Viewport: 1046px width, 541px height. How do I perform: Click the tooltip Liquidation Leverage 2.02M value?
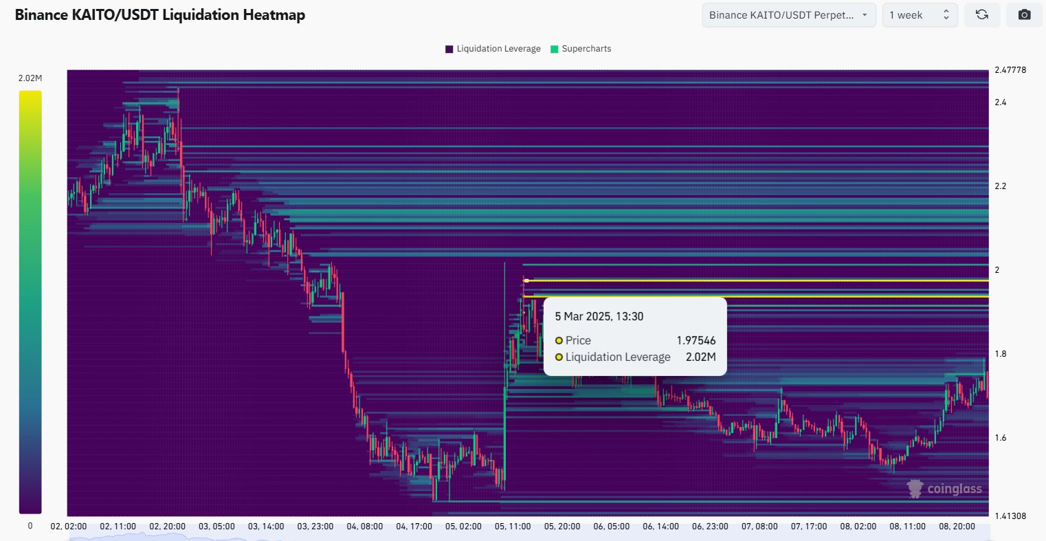pyautogui.click(x=701, y=357)
